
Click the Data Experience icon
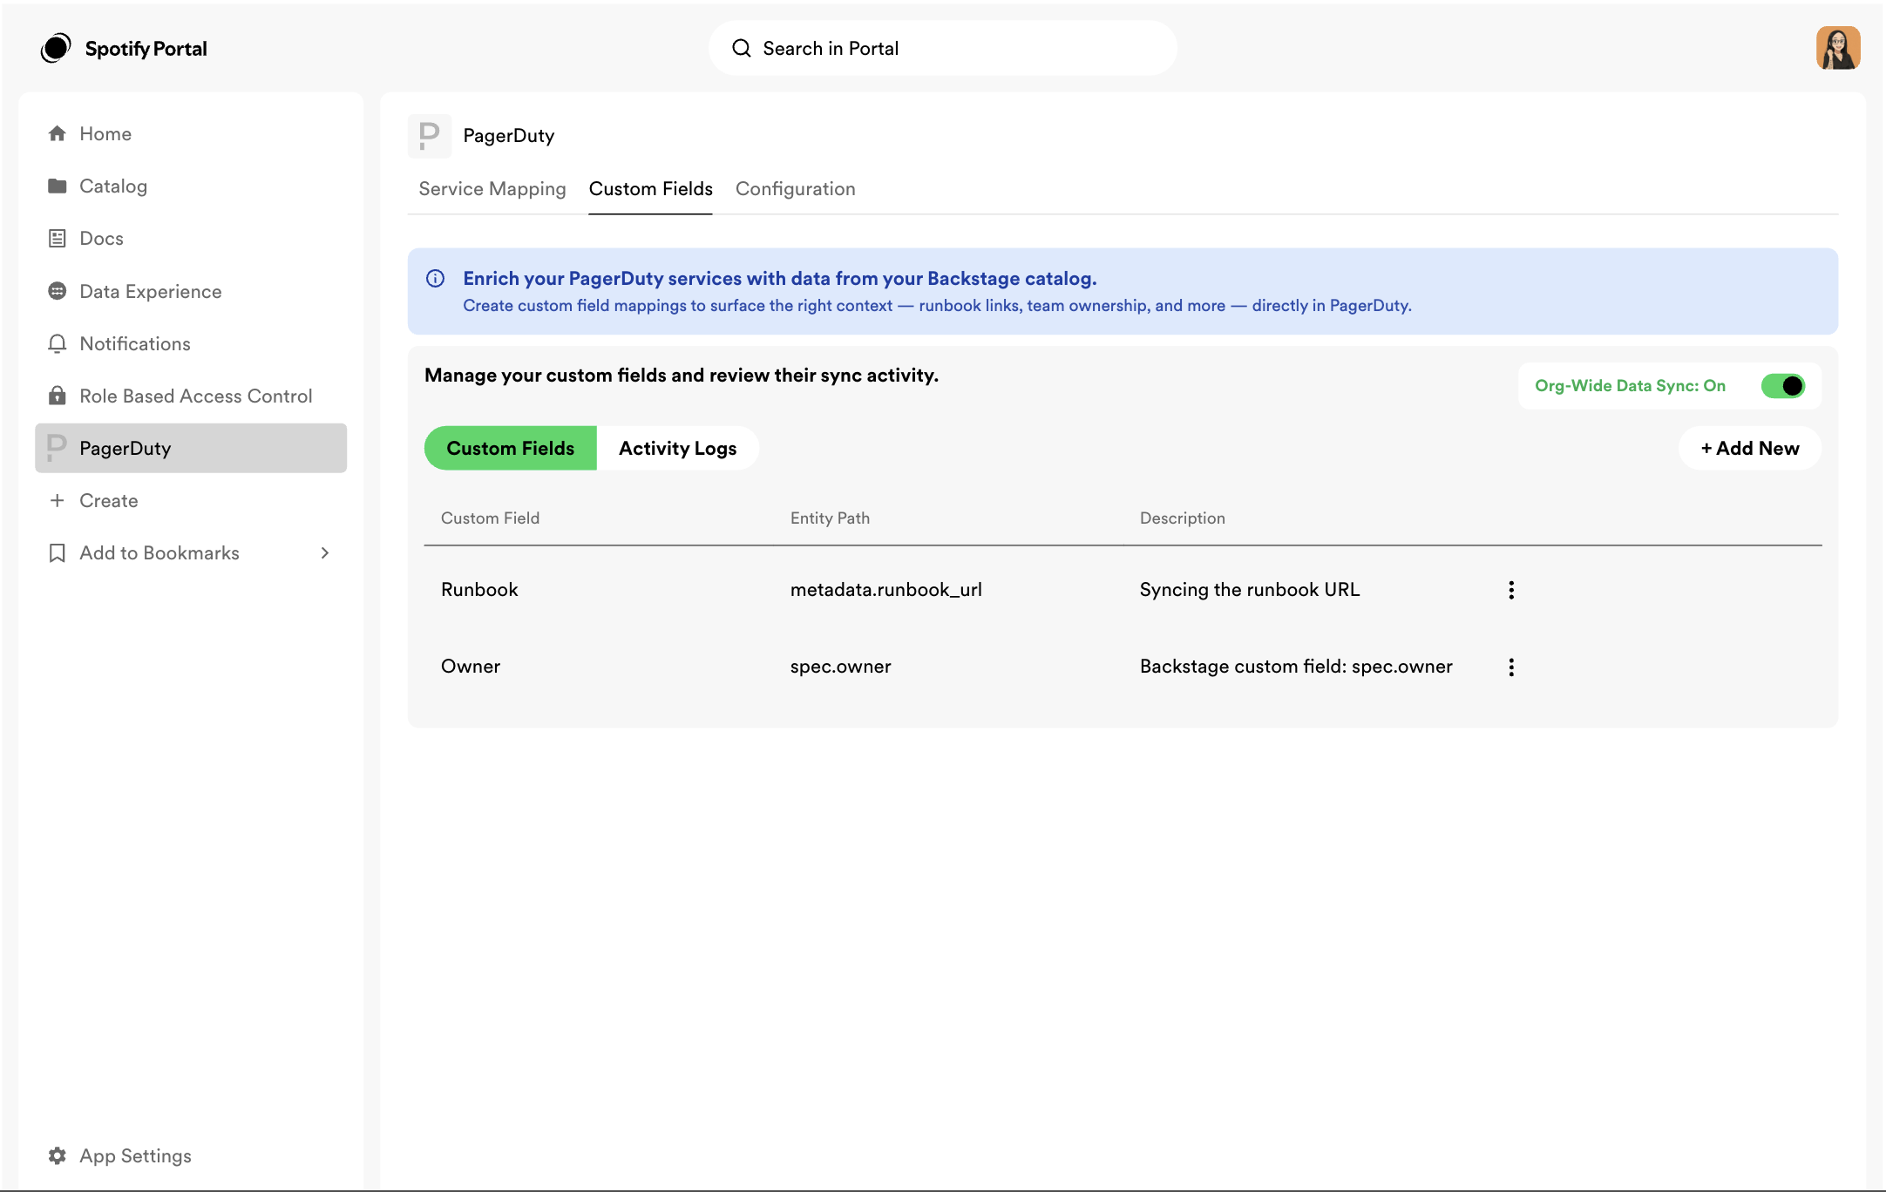point(58,291)
